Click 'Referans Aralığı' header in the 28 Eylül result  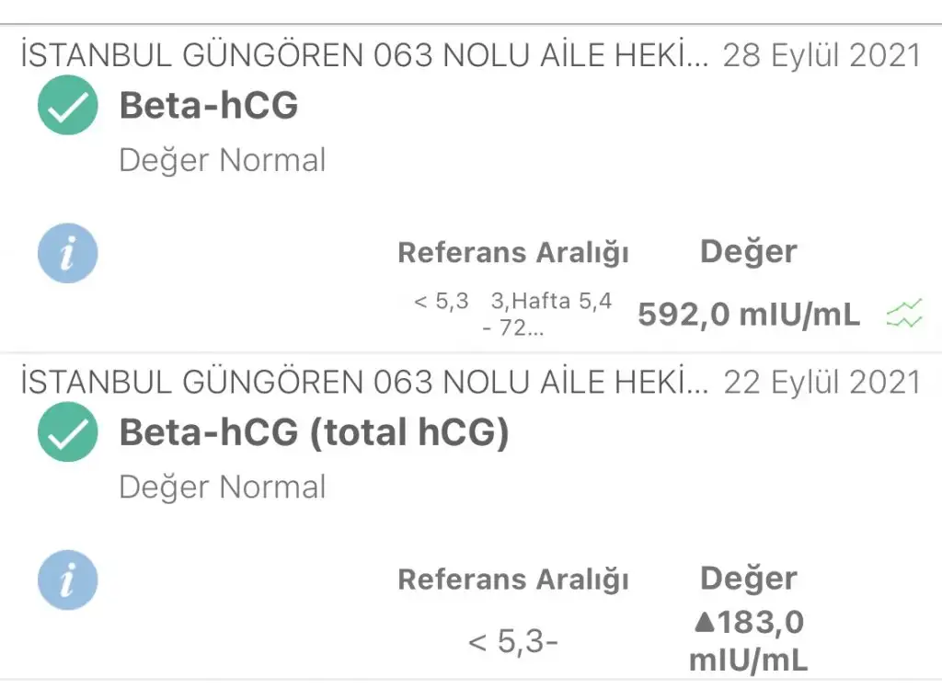click(x=512, y=253)
